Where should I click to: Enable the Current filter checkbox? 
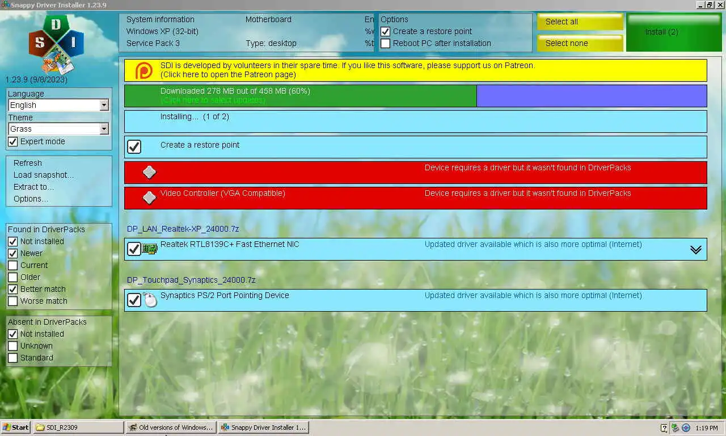13,266
